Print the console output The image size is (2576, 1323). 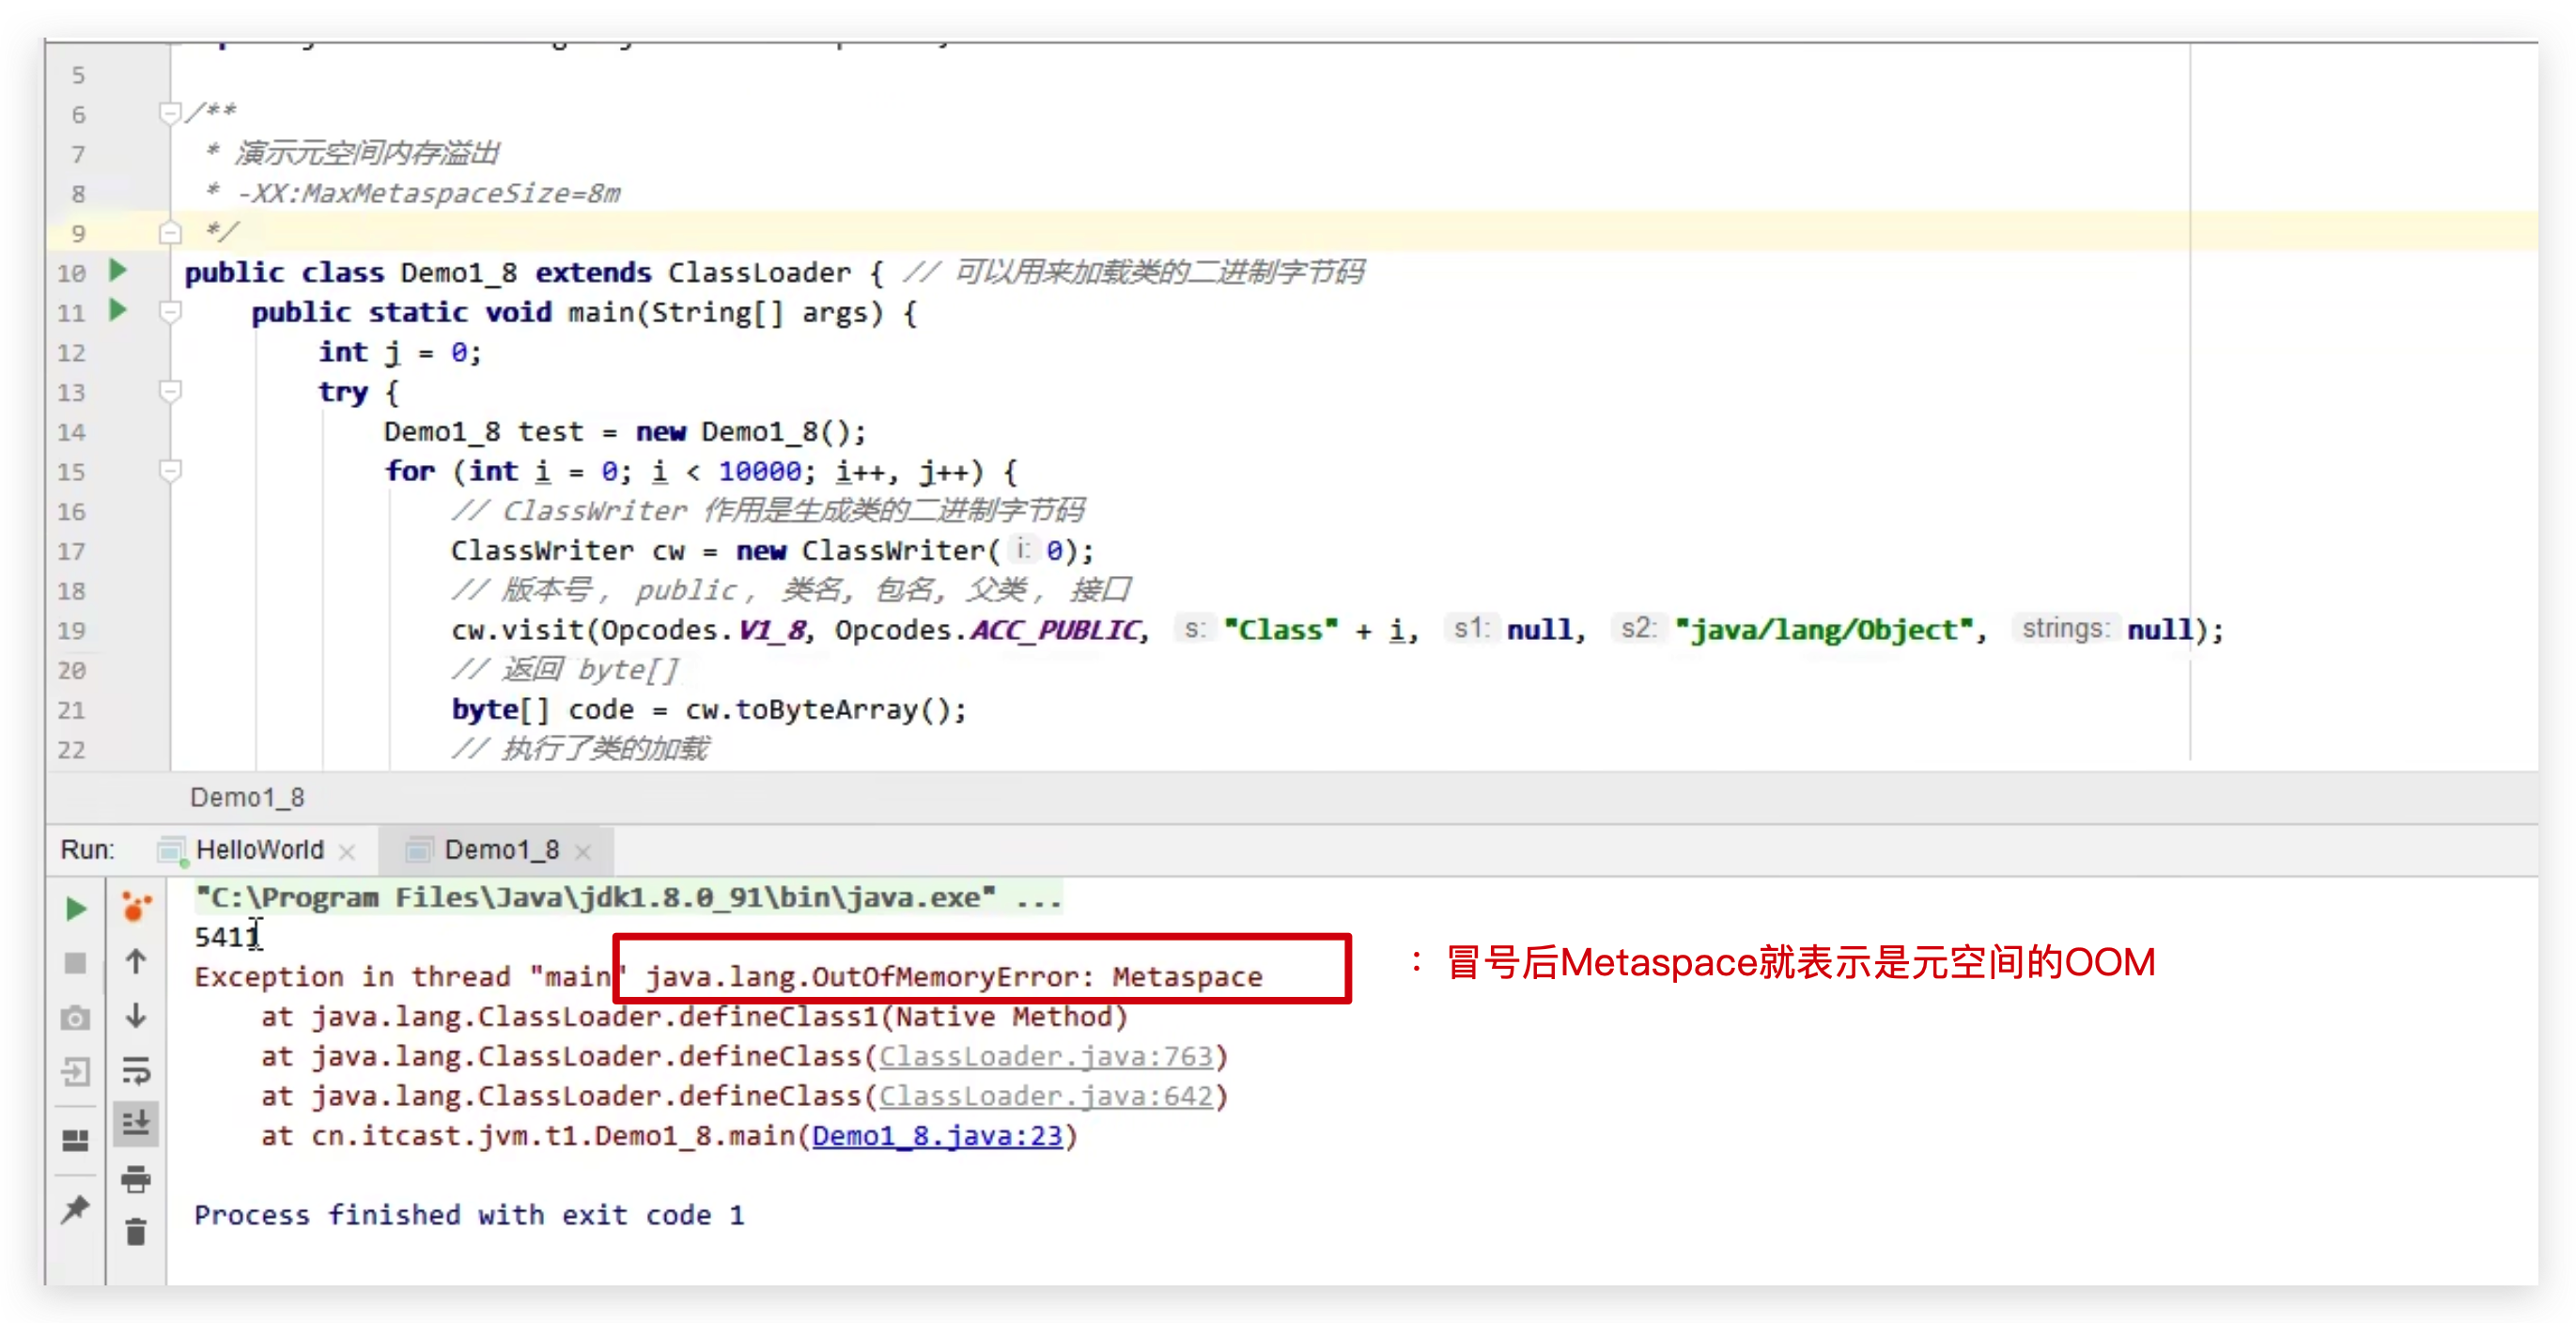coord(136,1180)
